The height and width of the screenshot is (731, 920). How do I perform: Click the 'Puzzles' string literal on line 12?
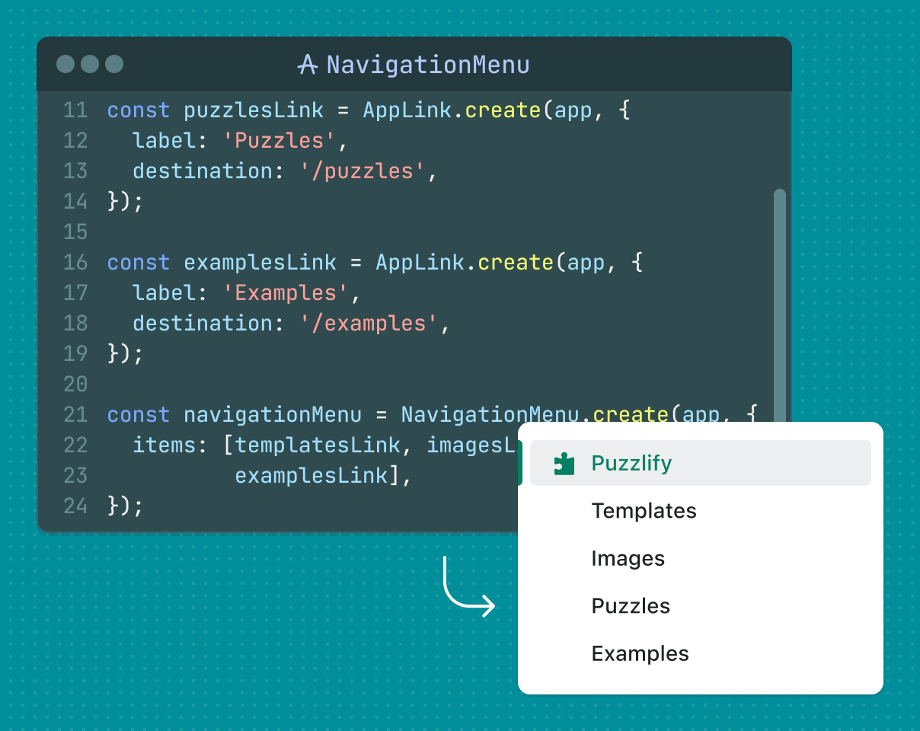(279, 140)
